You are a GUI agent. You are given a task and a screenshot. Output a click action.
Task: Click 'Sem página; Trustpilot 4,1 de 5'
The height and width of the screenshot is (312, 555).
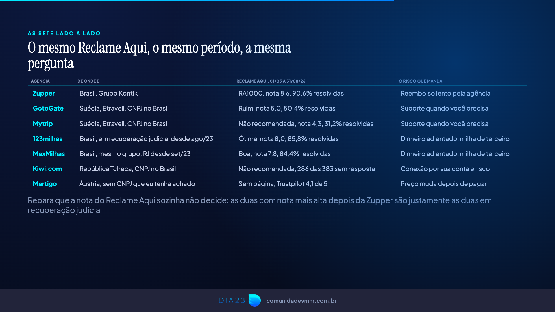(283, 184)
